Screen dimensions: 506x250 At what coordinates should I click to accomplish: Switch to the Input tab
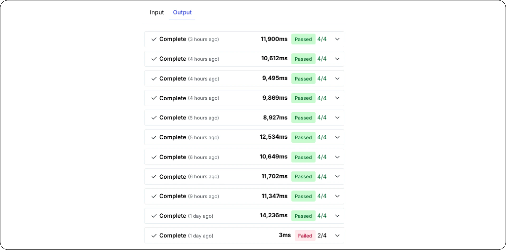pos(157,12)
